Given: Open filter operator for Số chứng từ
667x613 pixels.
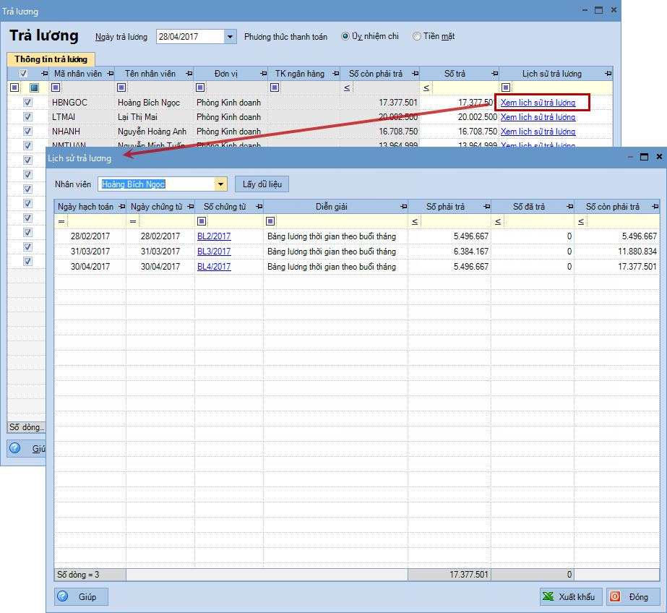Looking at the screenshot, I should pos(202,221).
